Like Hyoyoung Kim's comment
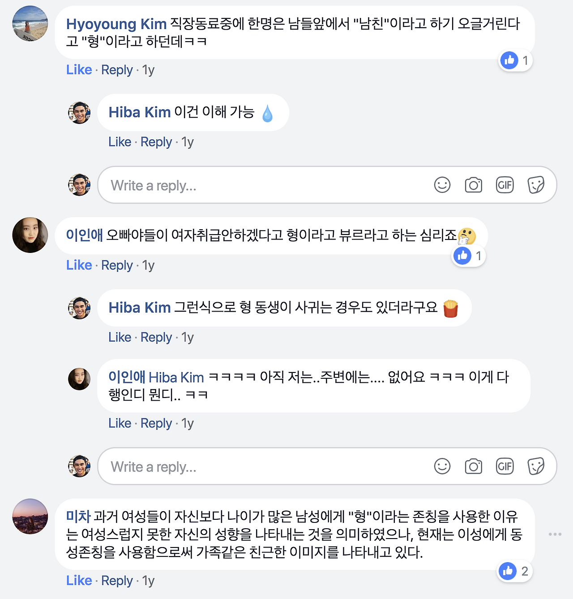This screenshot has width=573, height=599. 79,70
